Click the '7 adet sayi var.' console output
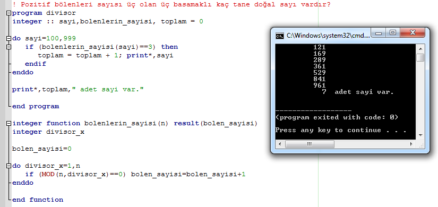438x207 pixels. pyautogui.click(x=357, y=92)
